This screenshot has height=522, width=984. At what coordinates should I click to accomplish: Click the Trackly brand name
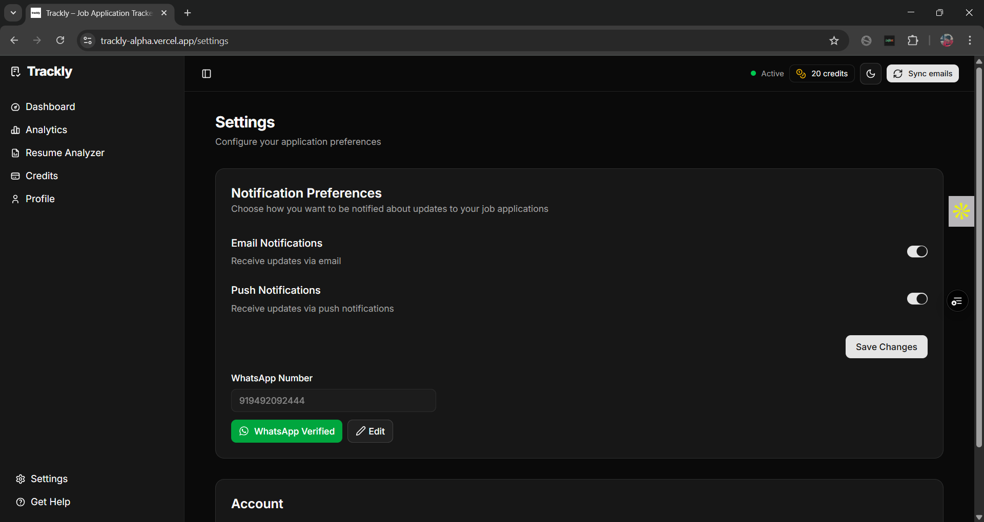(x=50, y=72)
